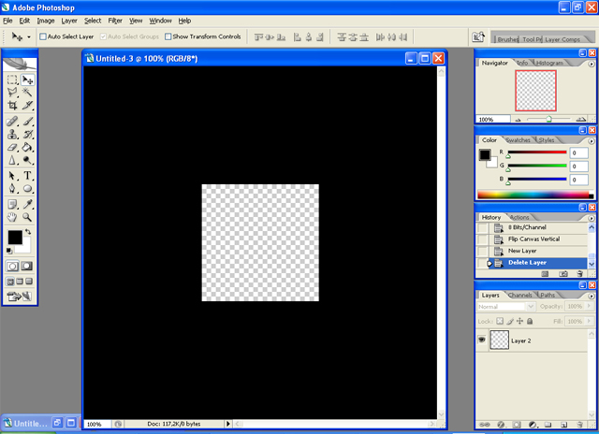Image resolution: width=599 pixels, height=434 pixels.
Task: Select the Polygonal Lasso tool
Action: click(12, 93)
